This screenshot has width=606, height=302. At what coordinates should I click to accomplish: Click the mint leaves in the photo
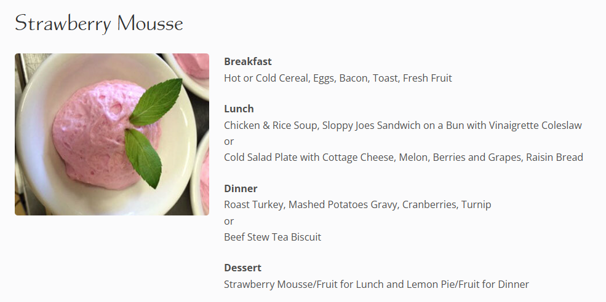(x=153, y=131)
